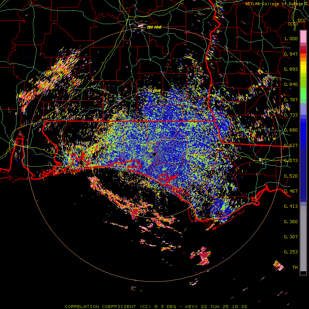Select the 0.733 scale value
Image resolution: width=309 pixels, height=309 pixels.
pos(291,115)
